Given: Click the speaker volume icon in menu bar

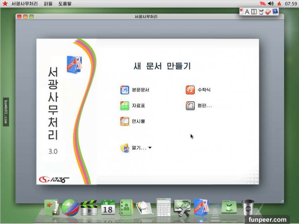Looking at the screenshot, I should coord(271,4).
